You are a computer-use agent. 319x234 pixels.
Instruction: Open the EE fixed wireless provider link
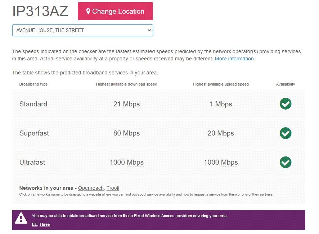click(34, 224)
